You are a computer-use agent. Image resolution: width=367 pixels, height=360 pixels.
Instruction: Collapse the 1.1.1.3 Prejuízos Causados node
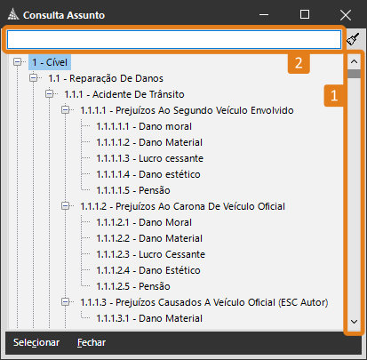click(x=66, y=302)
